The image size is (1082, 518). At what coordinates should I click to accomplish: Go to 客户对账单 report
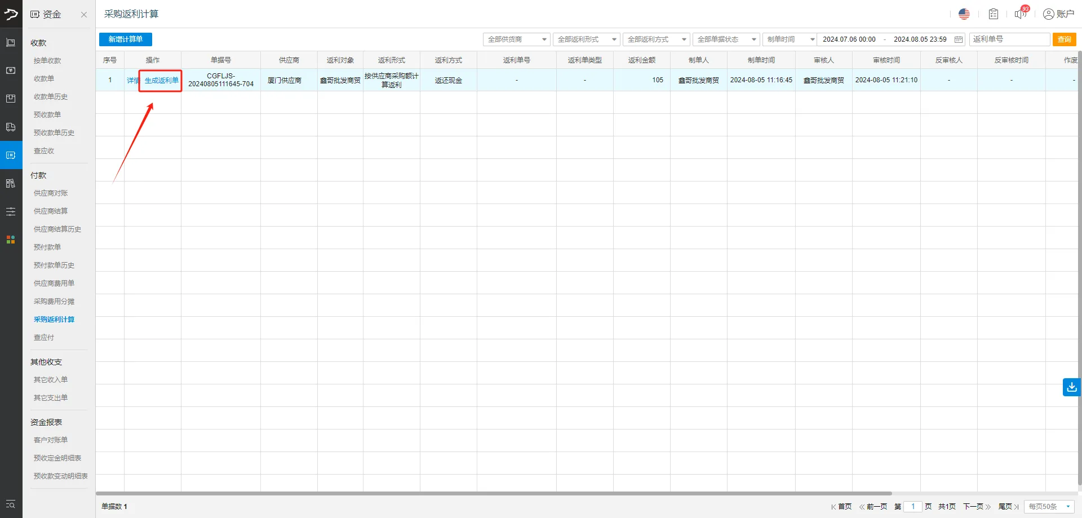tap(51, 440)
